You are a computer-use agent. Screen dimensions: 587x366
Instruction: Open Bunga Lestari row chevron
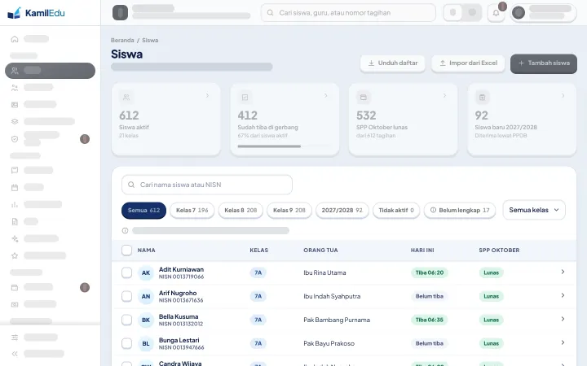coord(563,342)
